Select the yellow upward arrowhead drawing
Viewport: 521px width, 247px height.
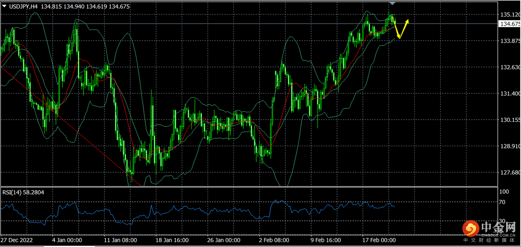pyautogui.click(x=407, y=21)
